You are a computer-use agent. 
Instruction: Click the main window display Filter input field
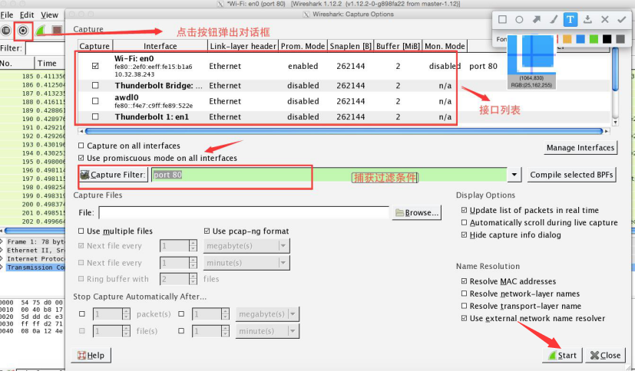45,48
